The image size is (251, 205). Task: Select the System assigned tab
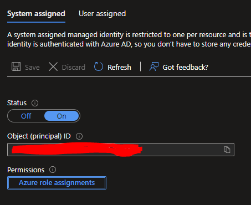[36, 14]
